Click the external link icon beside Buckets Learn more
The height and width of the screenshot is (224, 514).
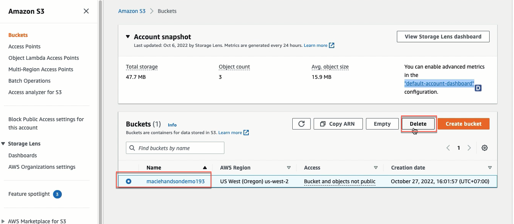(246, 133)
